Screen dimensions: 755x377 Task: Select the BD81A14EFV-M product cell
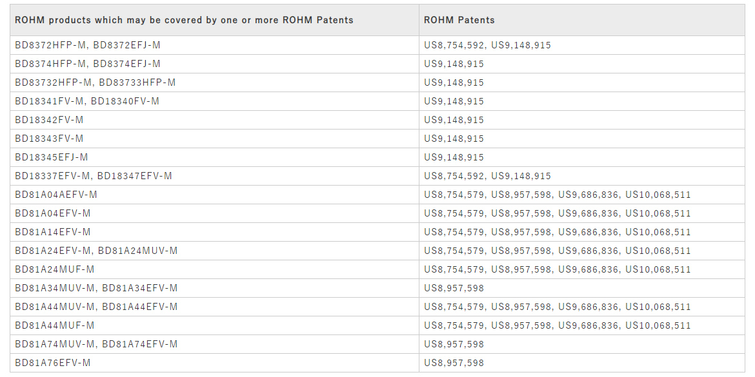[214, 232]
